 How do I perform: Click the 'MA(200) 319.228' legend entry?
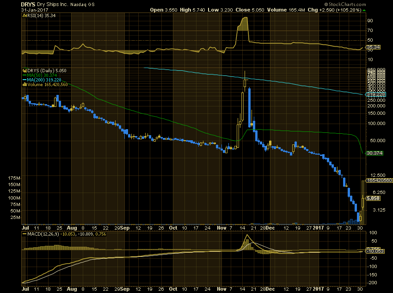click(x=44, y=80)
